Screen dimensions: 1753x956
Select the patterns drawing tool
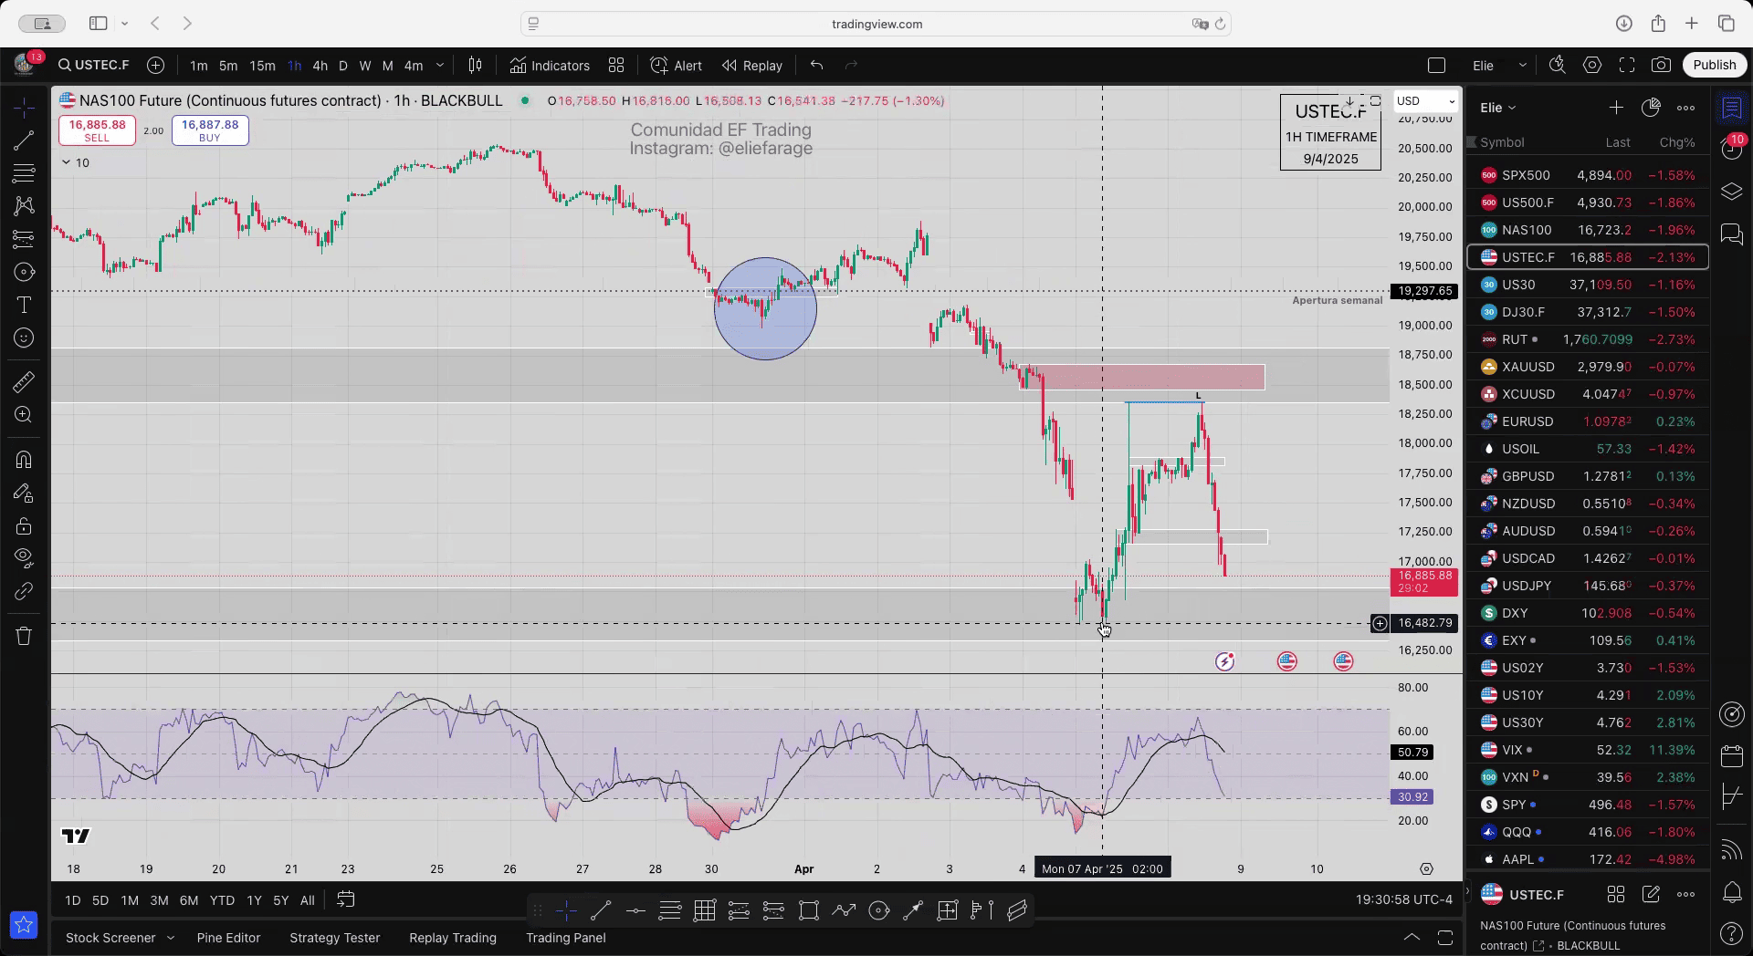pyautogui.click(x=24, y=206)
